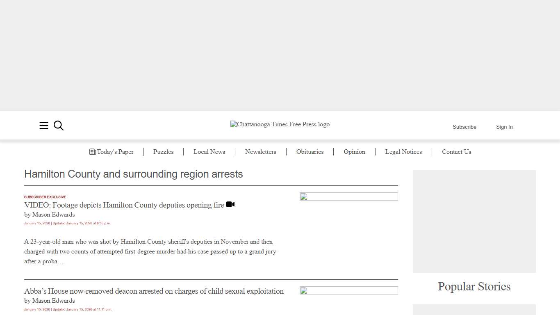Click the Subscribe button
Viewport: 560px width, 315px height.
tap(464, 127)
